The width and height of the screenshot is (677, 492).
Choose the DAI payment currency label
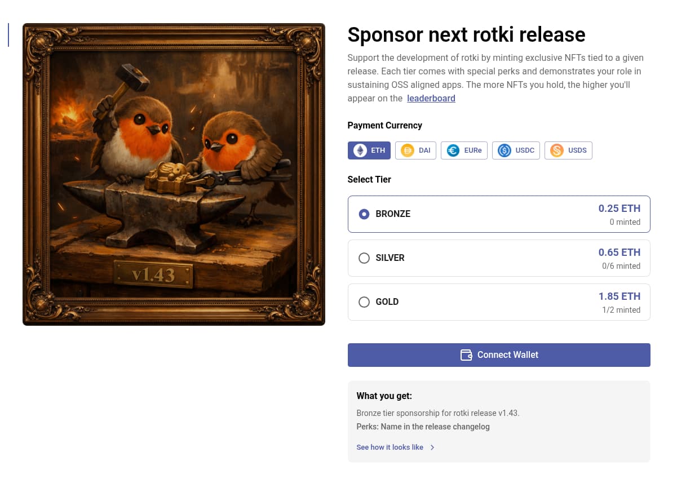pos(424,150)
